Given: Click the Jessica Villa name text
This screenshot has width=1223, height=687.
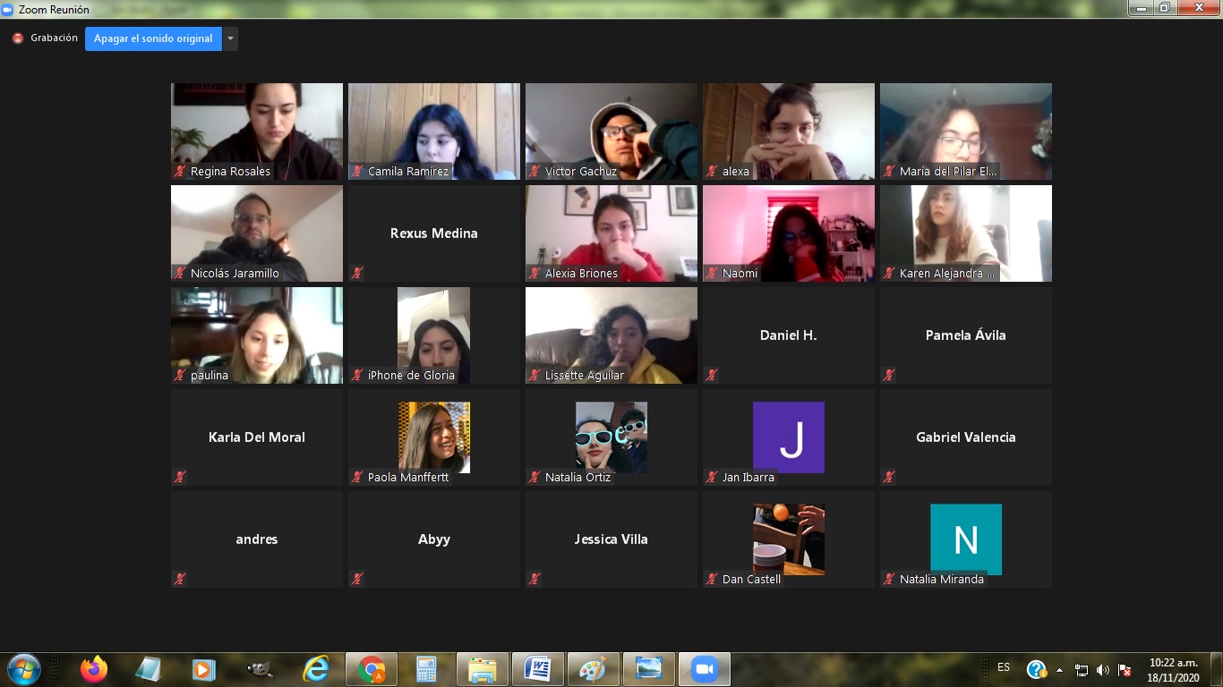Looking at the screenshot, I should pos(611,539).
